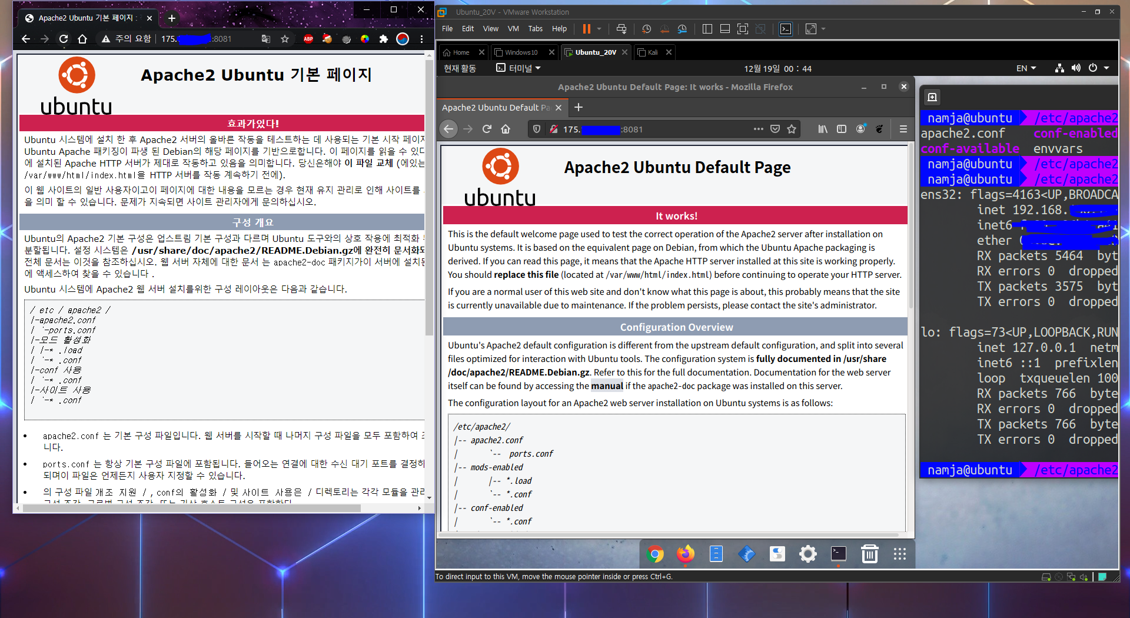Image resolution: width=1130 pixels, height=618 pixels.
Task: Reload the page in Firefox
Action: (x=487, y=129)
